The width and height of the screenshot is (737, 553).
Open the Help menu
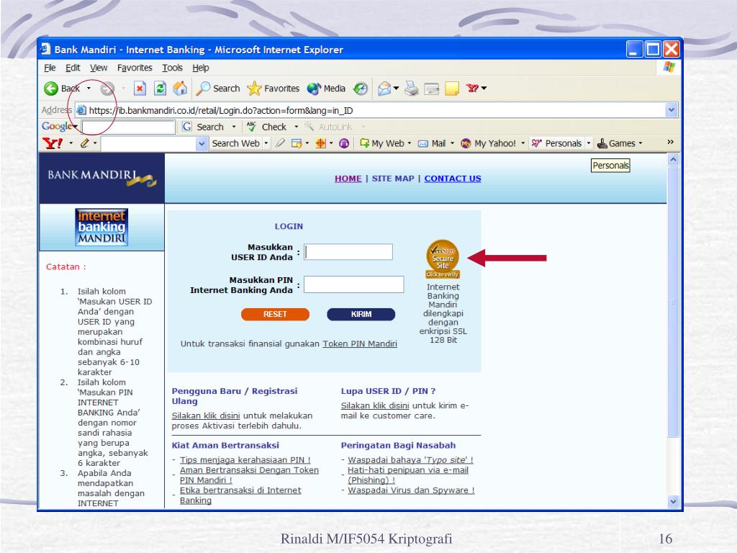tap(201, 68)
